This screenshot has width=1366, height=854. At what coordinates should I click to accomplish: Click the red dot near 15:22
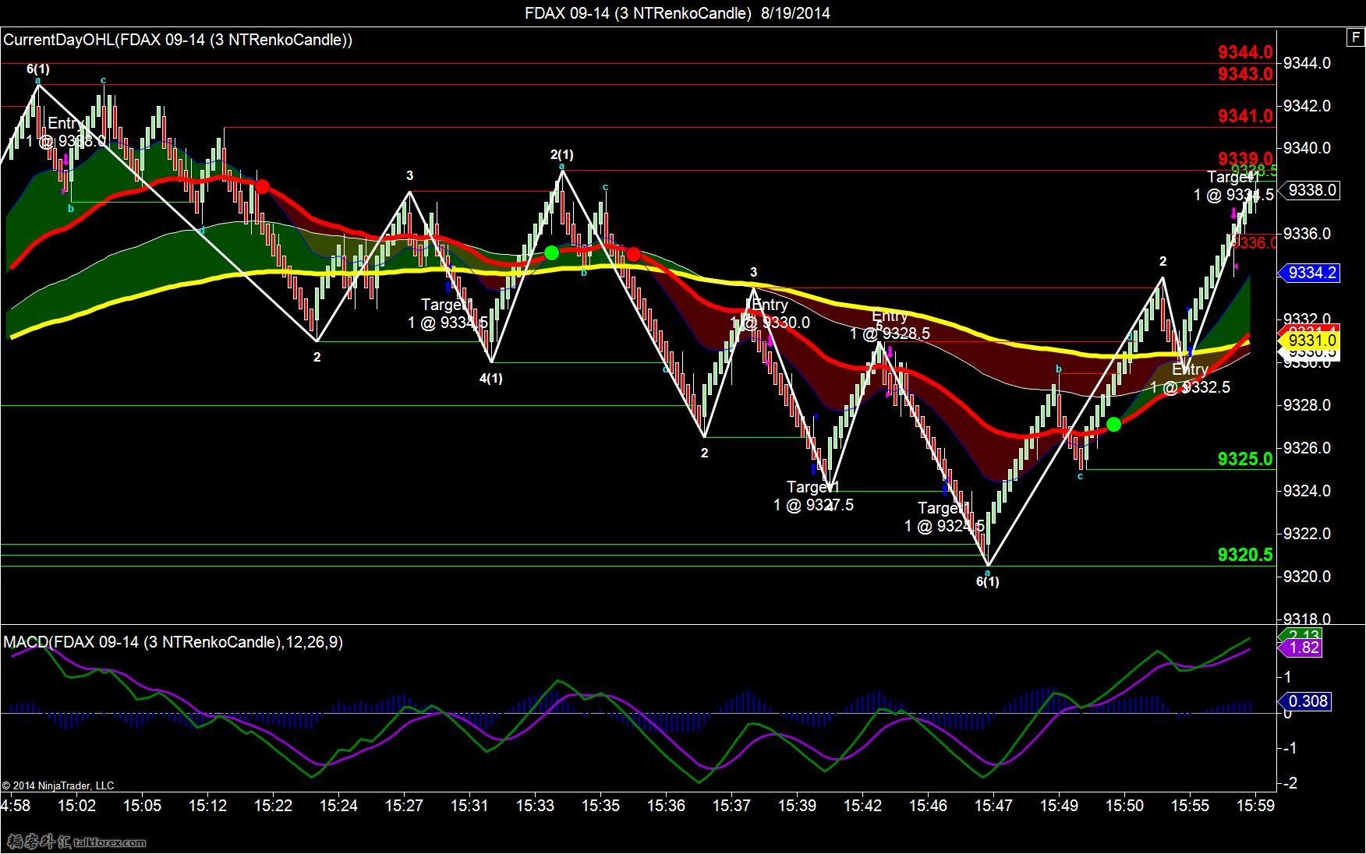point(263,186)
